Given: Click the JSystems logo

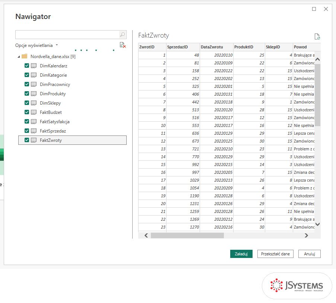Looking at the screenshot, I should click(297, 286).
